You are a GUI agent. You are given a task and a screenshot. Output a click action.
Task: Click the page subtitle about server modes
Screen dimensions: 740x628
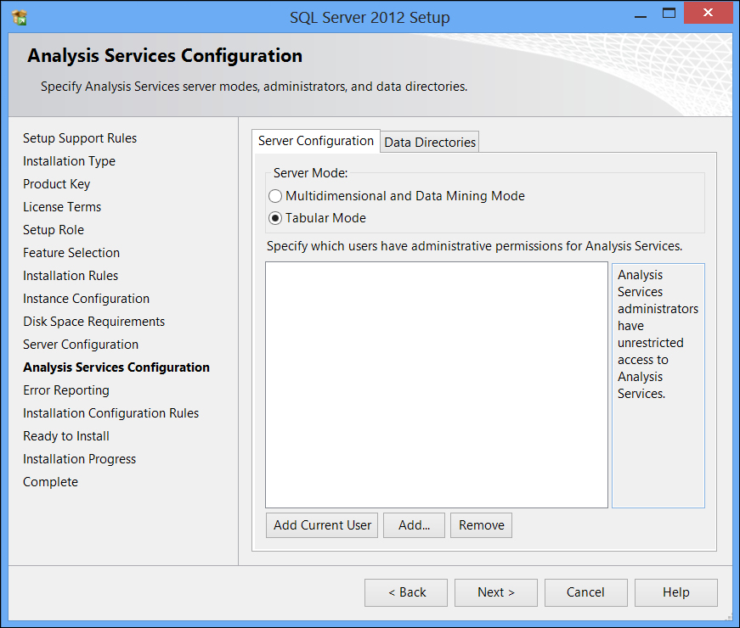254,87
